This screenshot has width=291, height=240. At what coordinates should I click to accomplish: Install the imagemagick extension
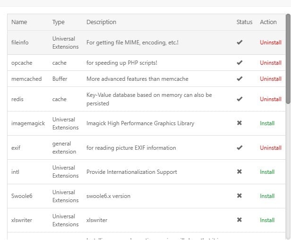[x=267, y=123]
